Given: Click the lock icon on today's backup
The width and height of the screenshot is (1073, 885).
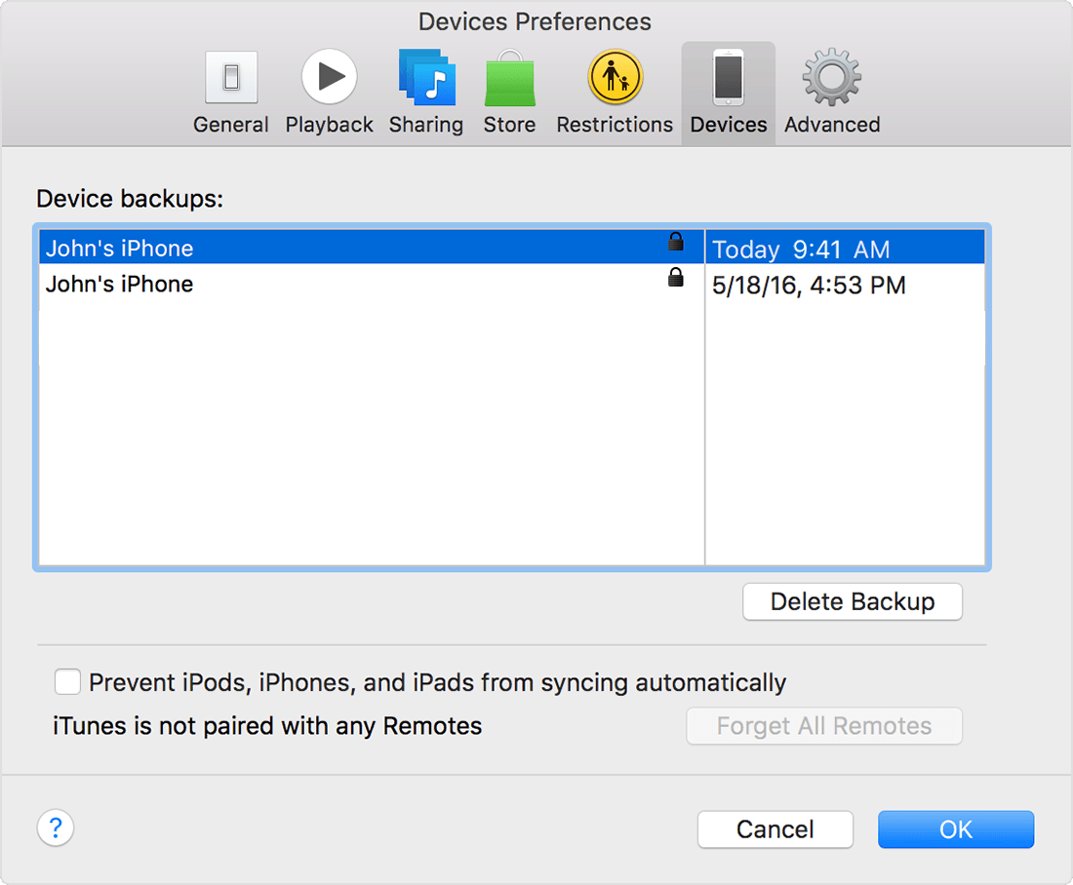Looking at the screenshot, I should coord(676,243).
